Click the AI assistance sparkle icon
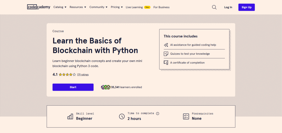 point(166,45)
